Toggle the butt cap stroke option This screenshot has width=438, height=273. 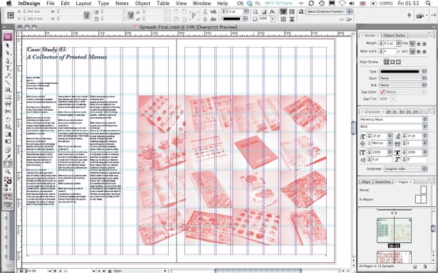click(x=412, y=43)
